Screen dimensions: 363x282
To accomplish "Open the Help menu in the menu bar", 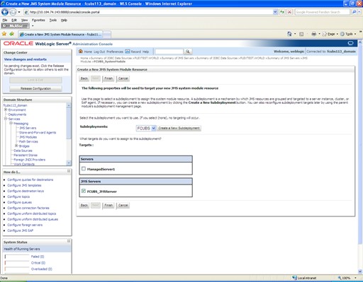I will [64, 20].
